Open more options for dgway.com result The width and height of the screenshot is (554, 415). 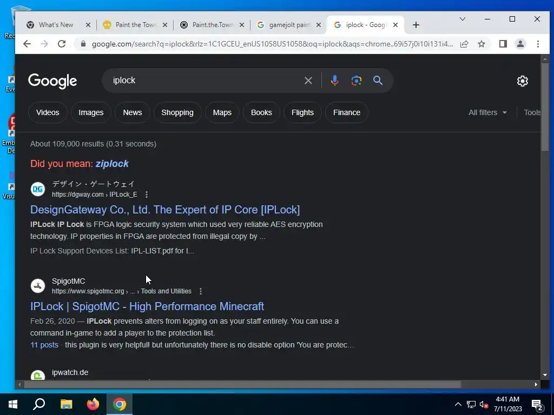pos(147,195)
